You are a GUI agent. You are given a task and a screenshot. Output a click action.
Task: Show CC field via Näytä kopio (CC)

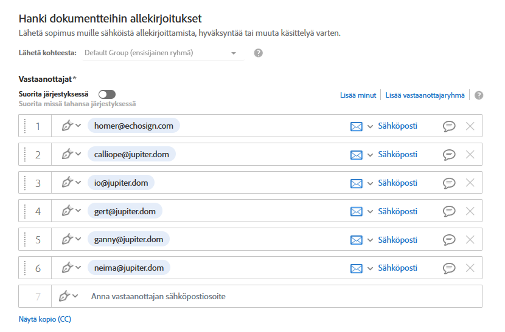(45, 319)
